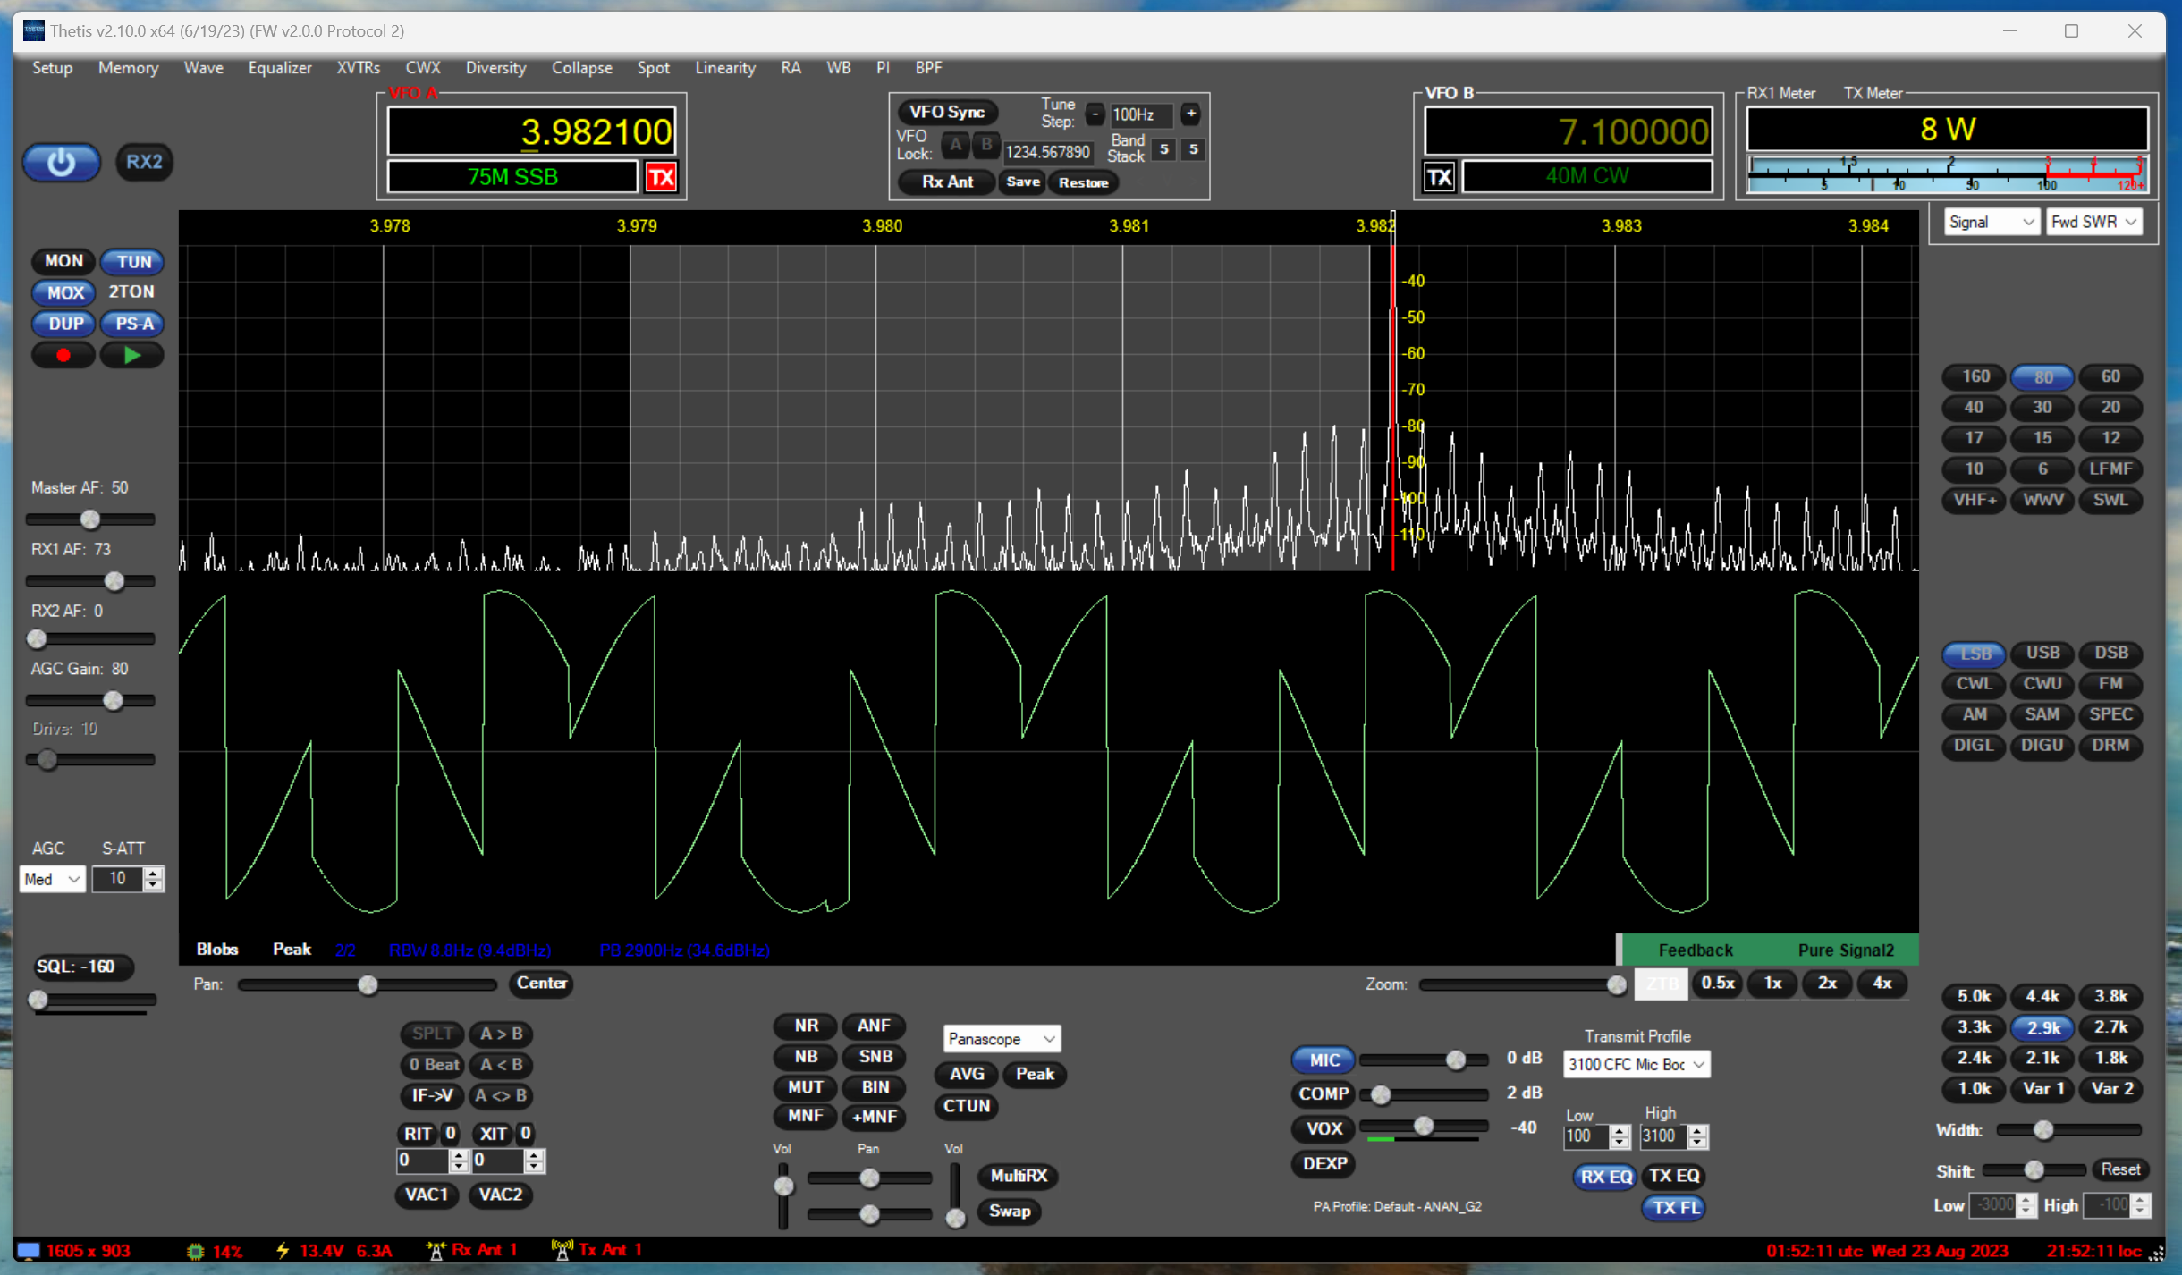Open the Memory menu

pyautogui.click(x=128, y=68)
